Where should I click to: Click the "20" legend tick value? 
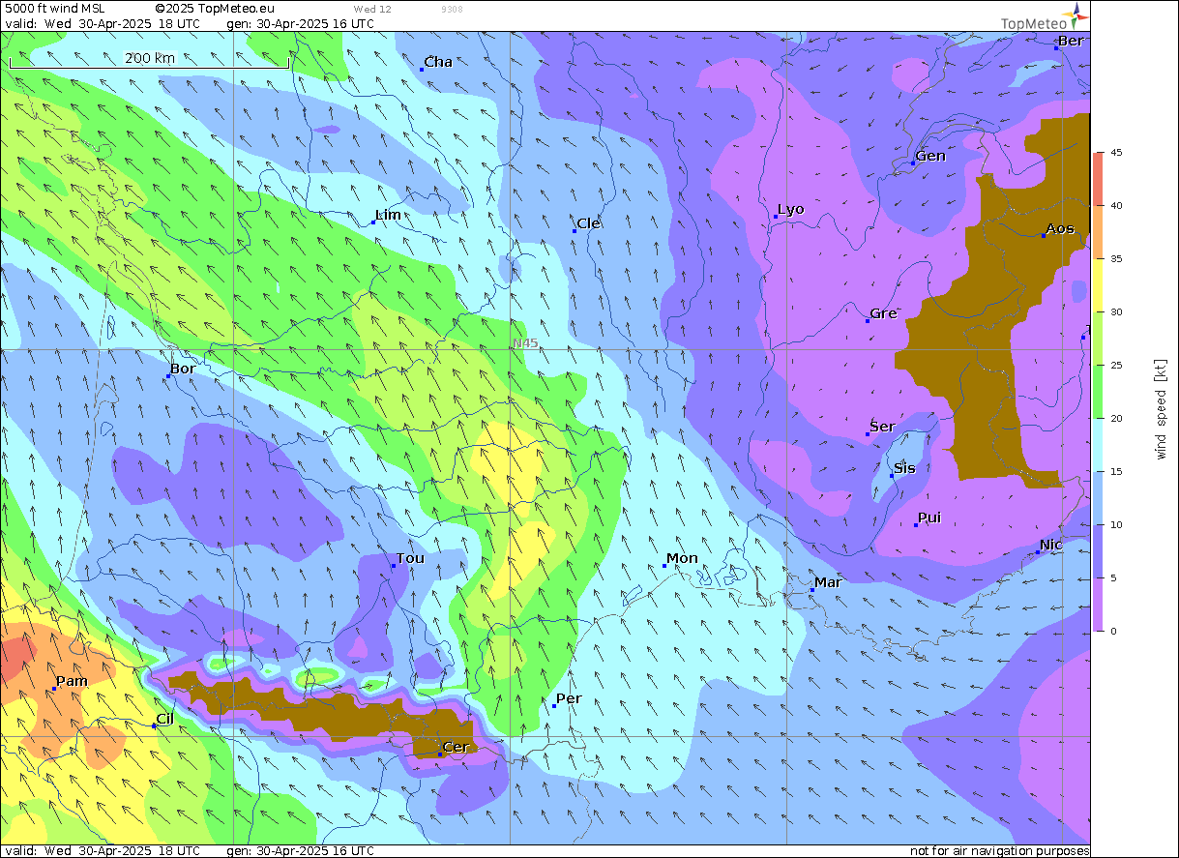pyautogui.click(x=1116, y=419)
